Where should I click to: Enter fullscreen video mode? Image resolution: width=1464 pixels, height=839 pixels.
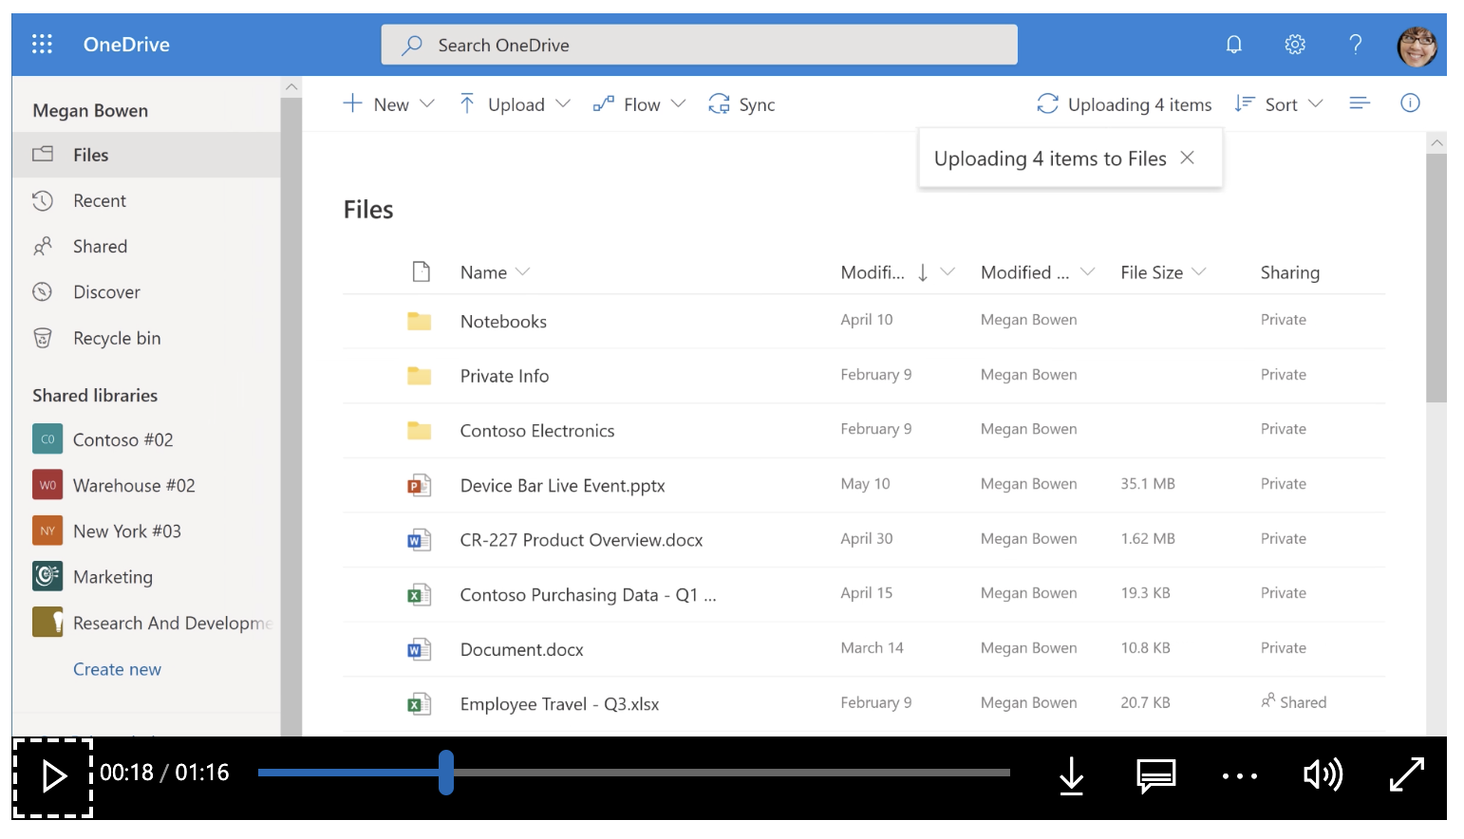pyautogui.click(x=1407, y=774)
